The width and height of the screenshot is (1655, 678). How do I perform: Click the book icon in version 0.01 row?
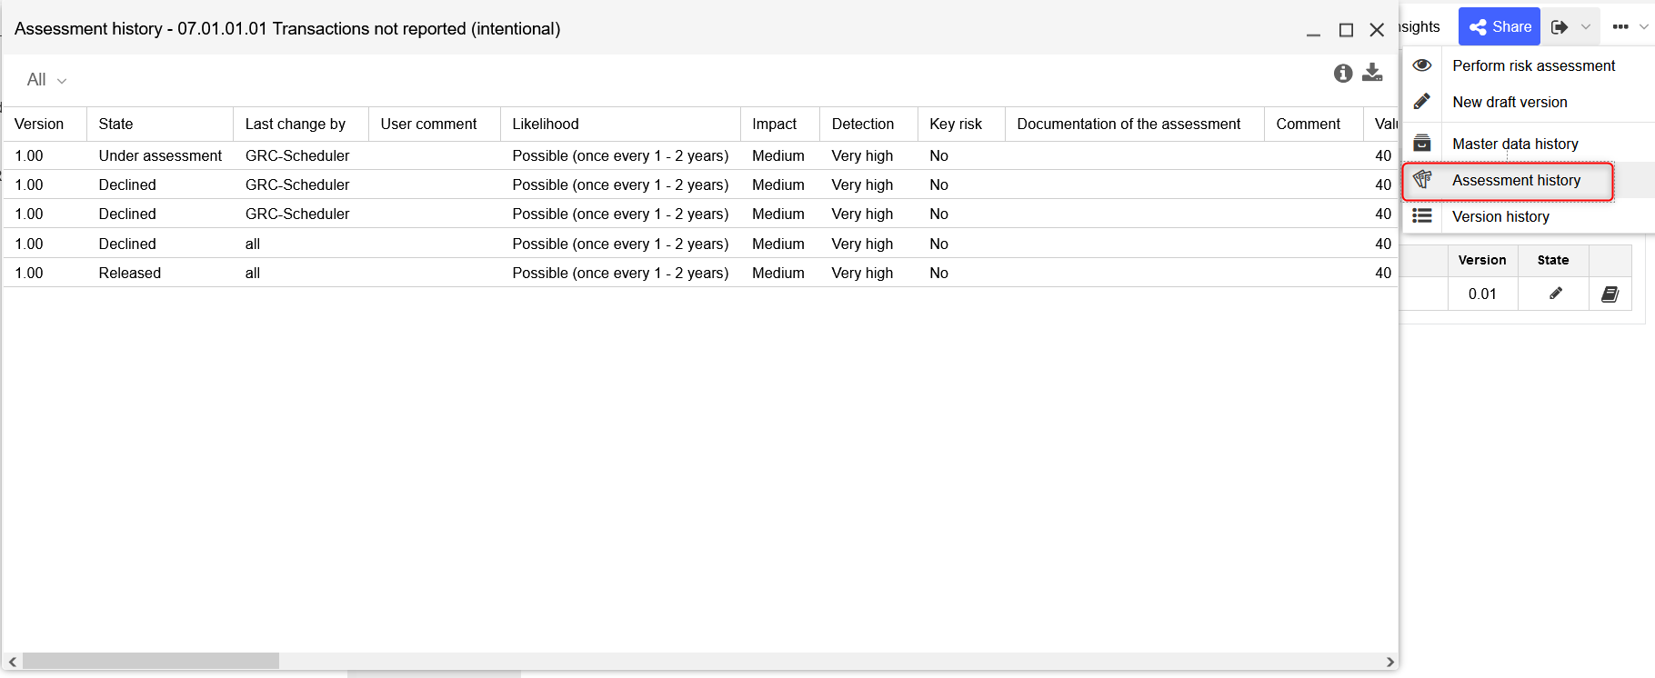pos(1610,294)
